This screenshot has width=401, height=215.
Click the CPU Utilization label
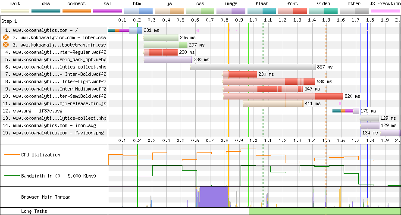point(41,155)
